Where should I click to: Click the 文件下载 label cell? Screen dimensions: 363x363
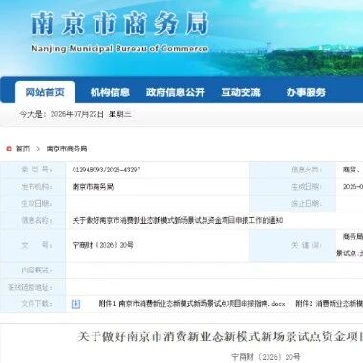click(x=33, y=304)
